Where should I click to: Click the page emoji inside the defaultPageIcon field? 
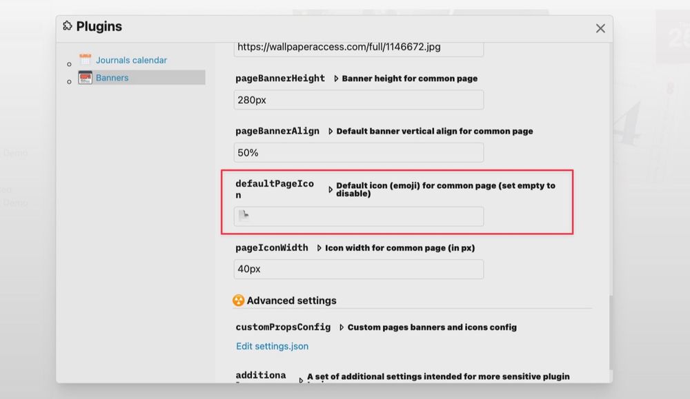[244, 216]
